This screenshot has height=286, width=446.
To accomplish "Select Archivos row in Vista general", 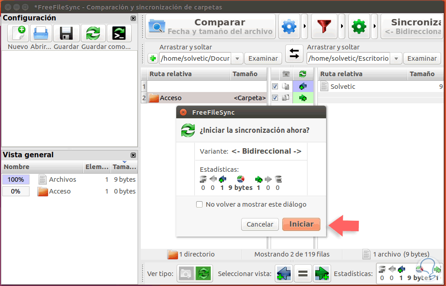I will [x=69, y=179].
